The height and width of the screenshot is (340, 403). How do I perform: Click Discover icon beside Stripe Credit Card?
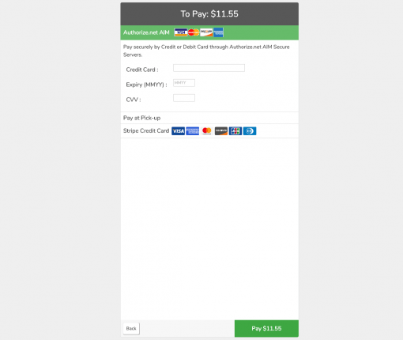pos(221,131)
